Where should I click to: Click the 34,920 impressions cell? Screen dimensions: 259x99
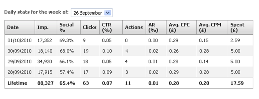(x=45, y=62)
